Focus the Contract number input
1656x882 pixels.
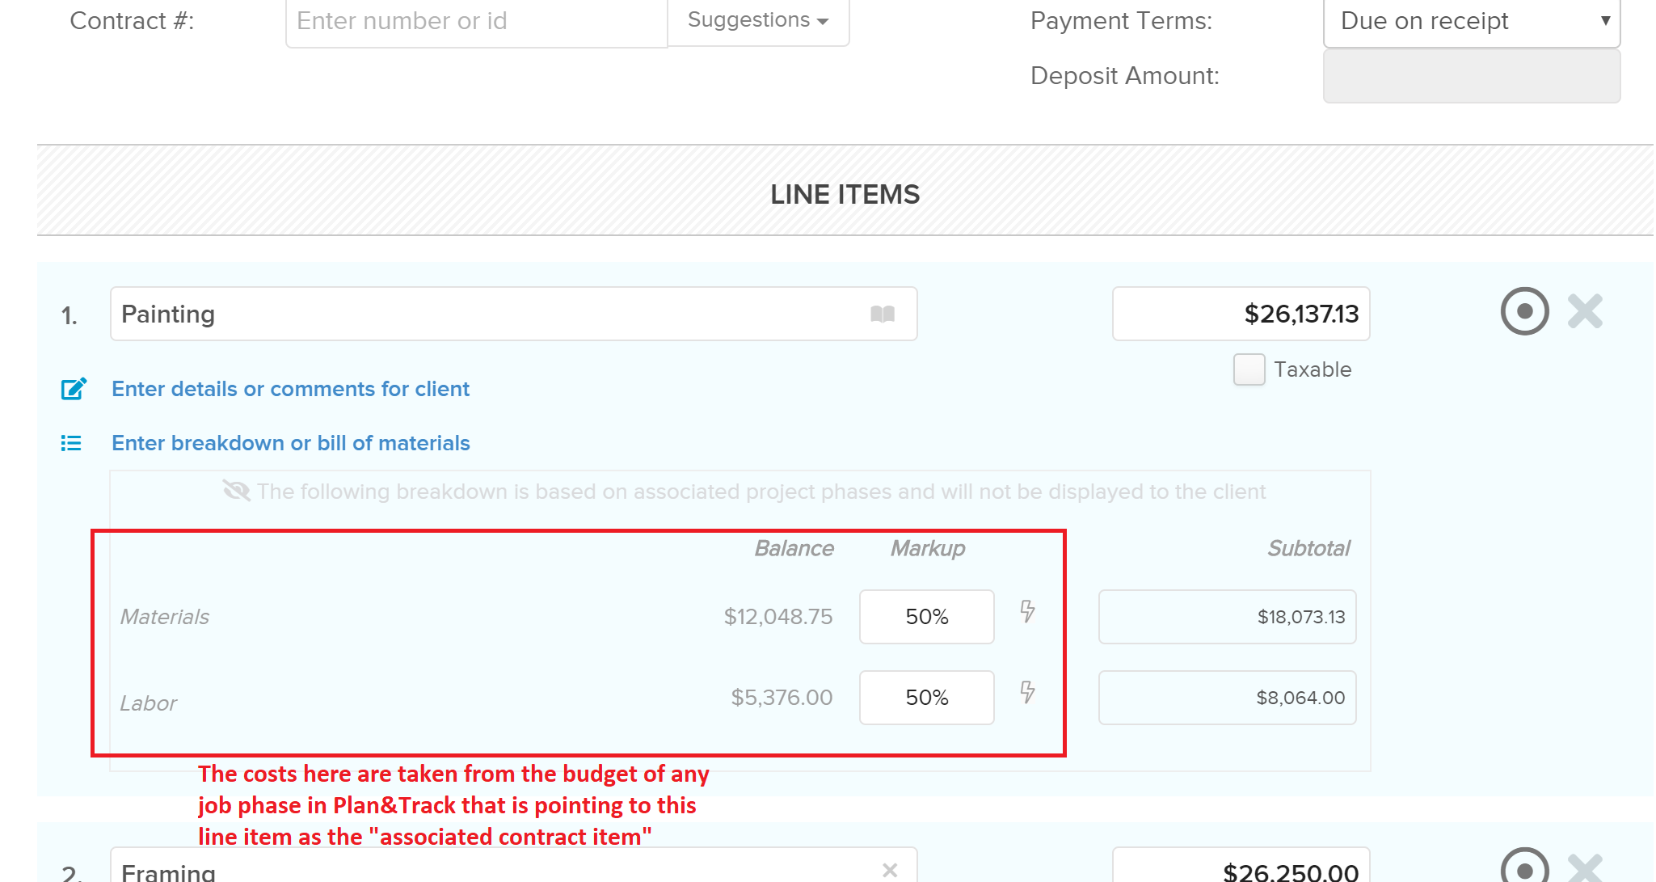click(x=476, y=23)
